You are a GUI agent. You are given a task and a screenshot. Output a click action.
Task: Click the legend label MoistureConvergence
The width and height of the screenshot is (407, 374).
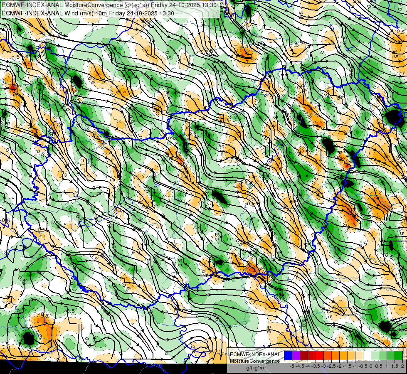(255, 361)
